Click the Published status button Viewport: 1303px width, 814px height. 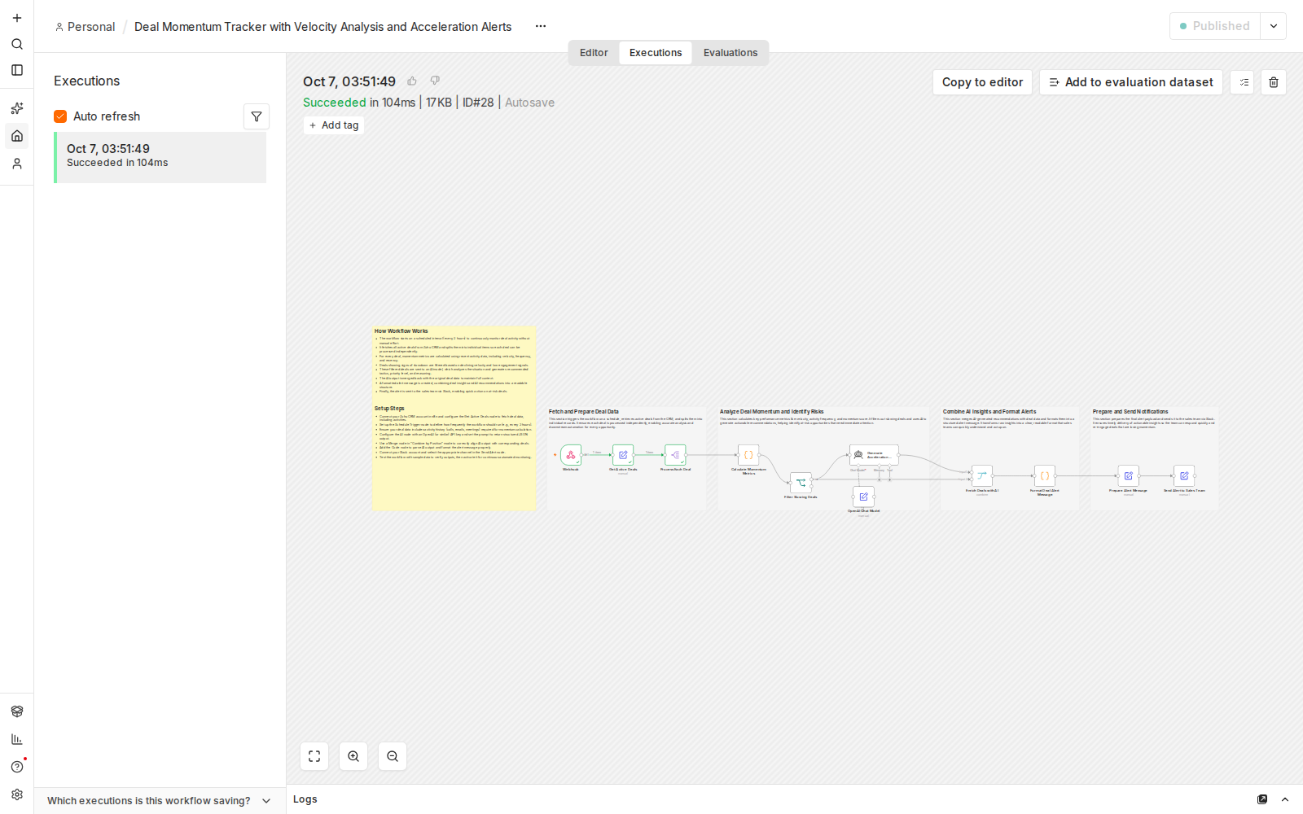pyautogui.click(x=1215, y=26)
